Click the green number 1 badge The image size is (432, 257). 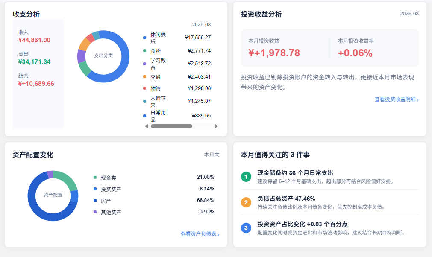[x=246, y=177]
